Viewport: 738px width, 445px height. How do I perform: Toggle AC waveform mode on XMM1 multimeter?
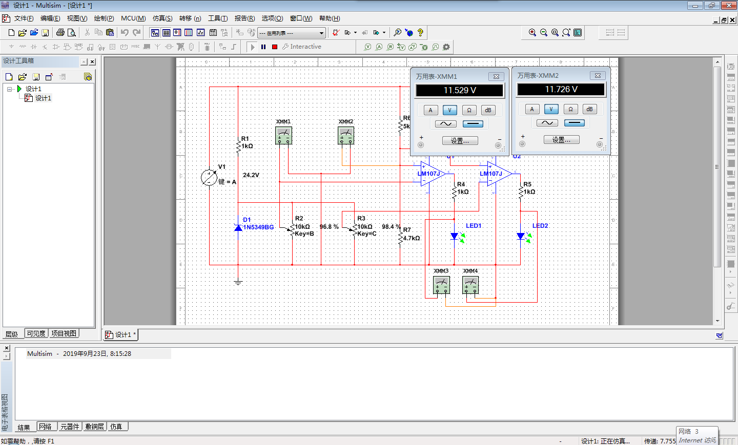445,124
